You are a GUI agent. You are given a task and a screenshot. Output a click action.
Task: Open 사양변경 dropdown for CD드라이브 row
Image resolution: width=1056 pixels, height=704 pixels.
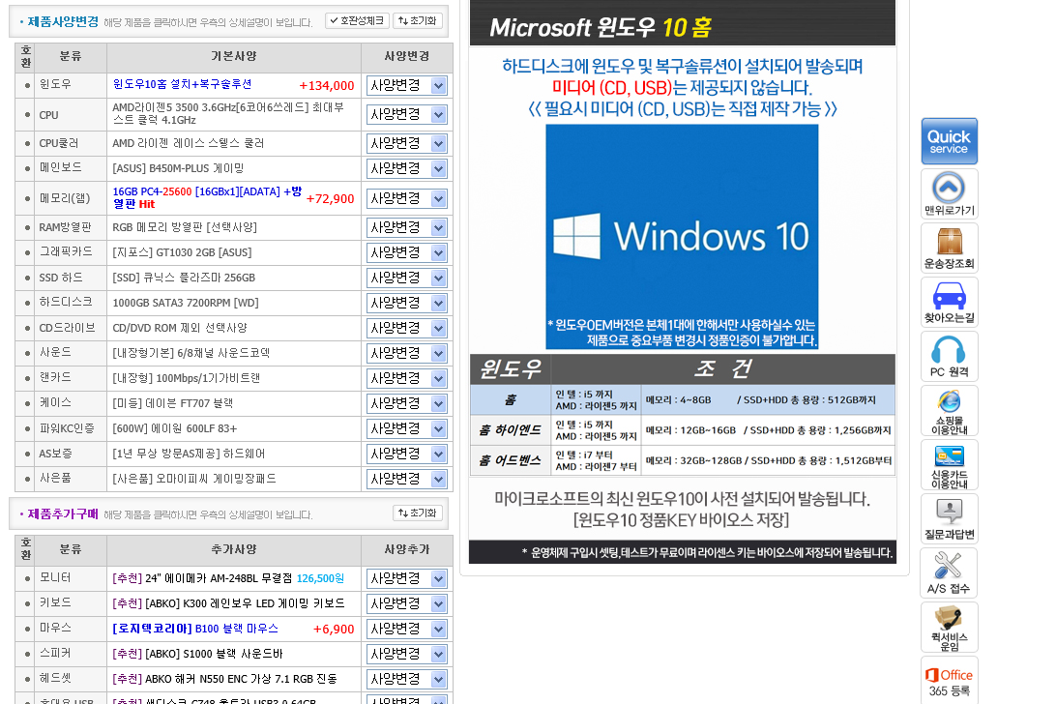[407, 328]
